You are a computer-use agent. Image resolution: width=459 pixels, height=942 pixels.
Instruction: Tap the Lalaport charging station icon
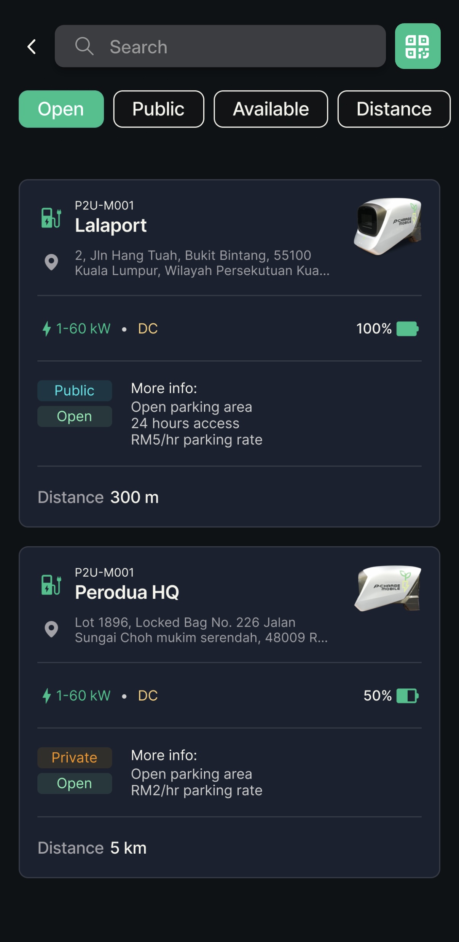[51, 218]
